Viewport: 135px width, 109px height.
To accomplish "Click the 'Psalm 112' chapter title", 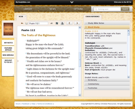I will pos(28,30).
